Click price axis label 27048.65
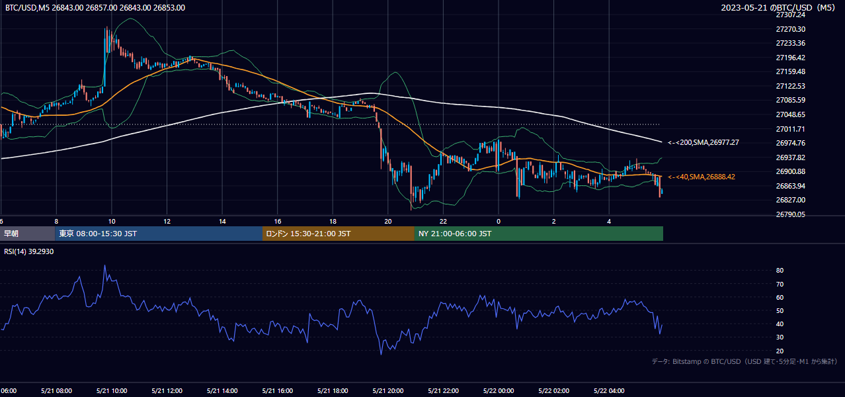The image size is (845, 397). tap(790, 114)
